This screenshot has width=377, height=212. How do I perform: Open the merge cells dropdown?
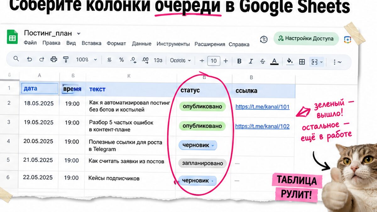[x=316, y=62]
